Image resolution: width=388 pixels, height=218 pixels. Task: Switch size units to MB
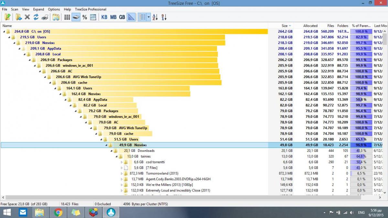113,17
